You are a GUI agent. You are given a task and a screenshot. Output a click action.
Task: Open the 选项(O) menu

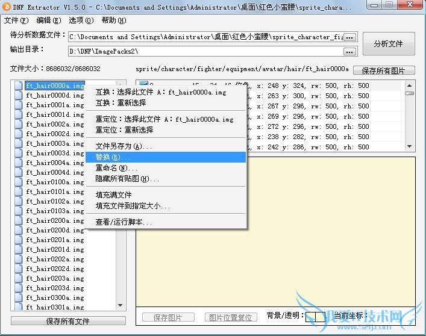81,20
